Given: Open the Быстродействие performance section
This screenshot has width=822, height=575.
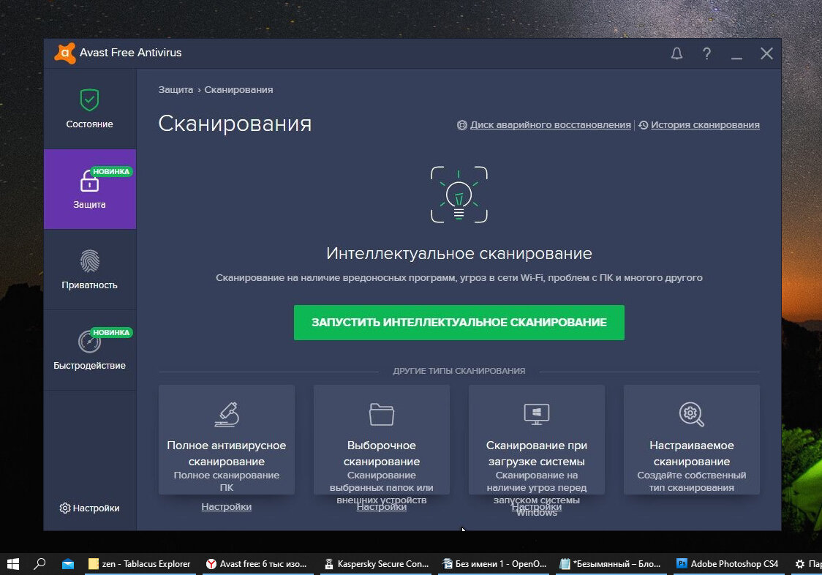Looking at the screenshot, I should (x=90, y=350).
